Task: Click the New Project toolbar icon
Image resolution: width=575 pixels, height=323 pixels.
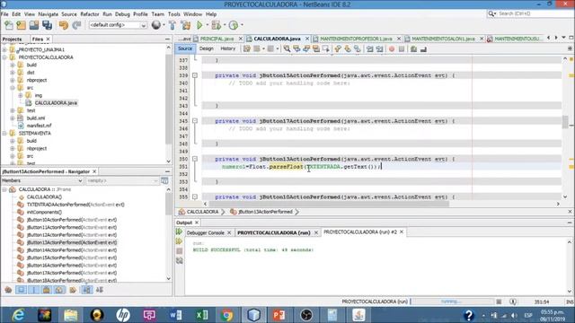Action: click(x=22, y=25)
